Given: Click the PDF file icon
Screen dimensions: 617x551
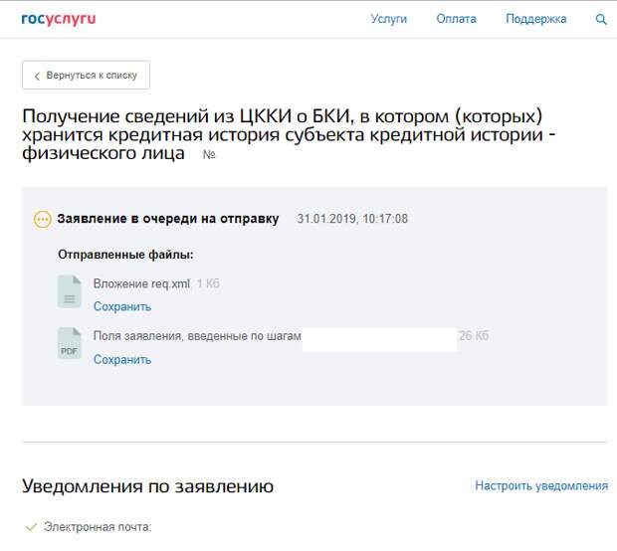Looking at the screenshot, I should click(70, 343).
